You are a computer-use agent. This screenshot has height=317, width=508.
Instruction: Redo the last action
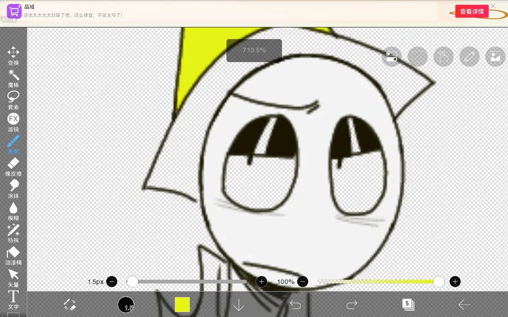[352, 305]
